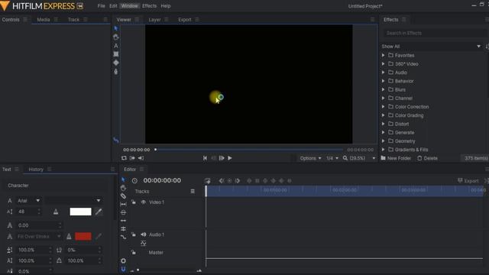This screenshot has height=275, width=489.
Task: Toggle visibility of Video 1 track
Action: tap(143, 202)
